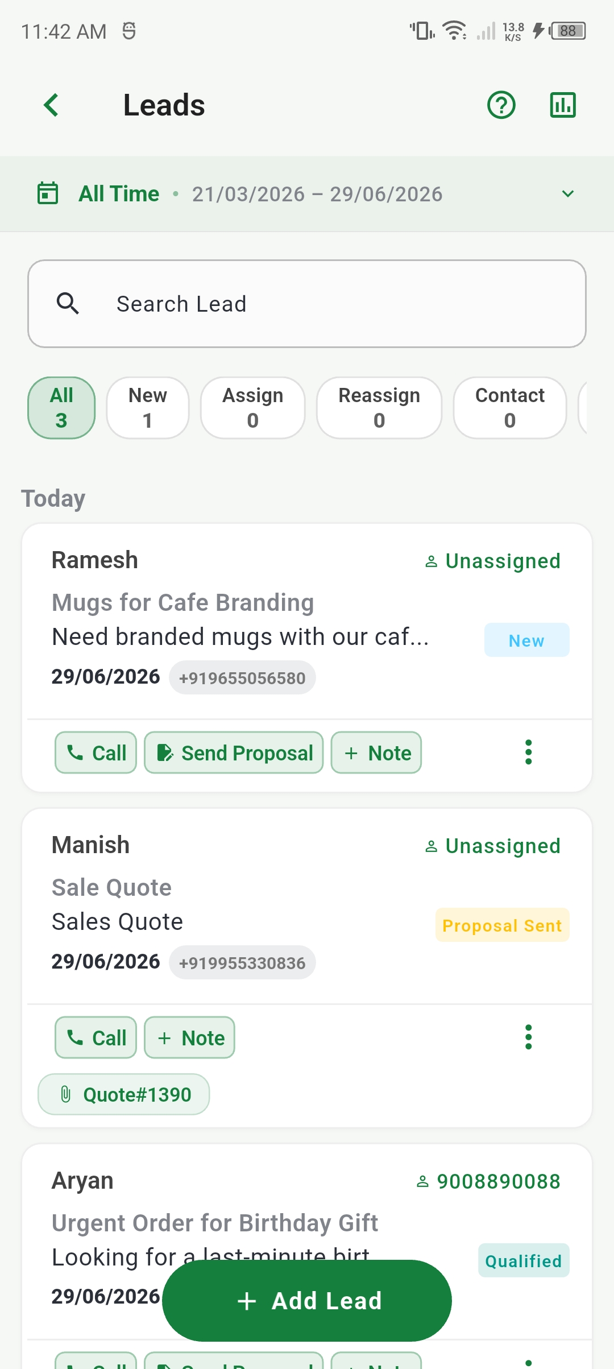614x1369 pixels.
Task: Tap the search magnifier icon
Action: pyautogui.click(x=68, y=304)
